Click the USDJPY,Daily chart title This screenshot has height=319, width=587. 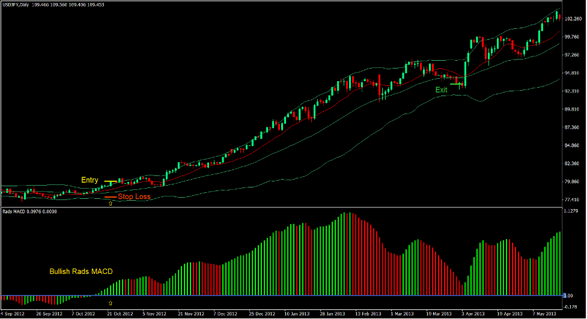19,5
